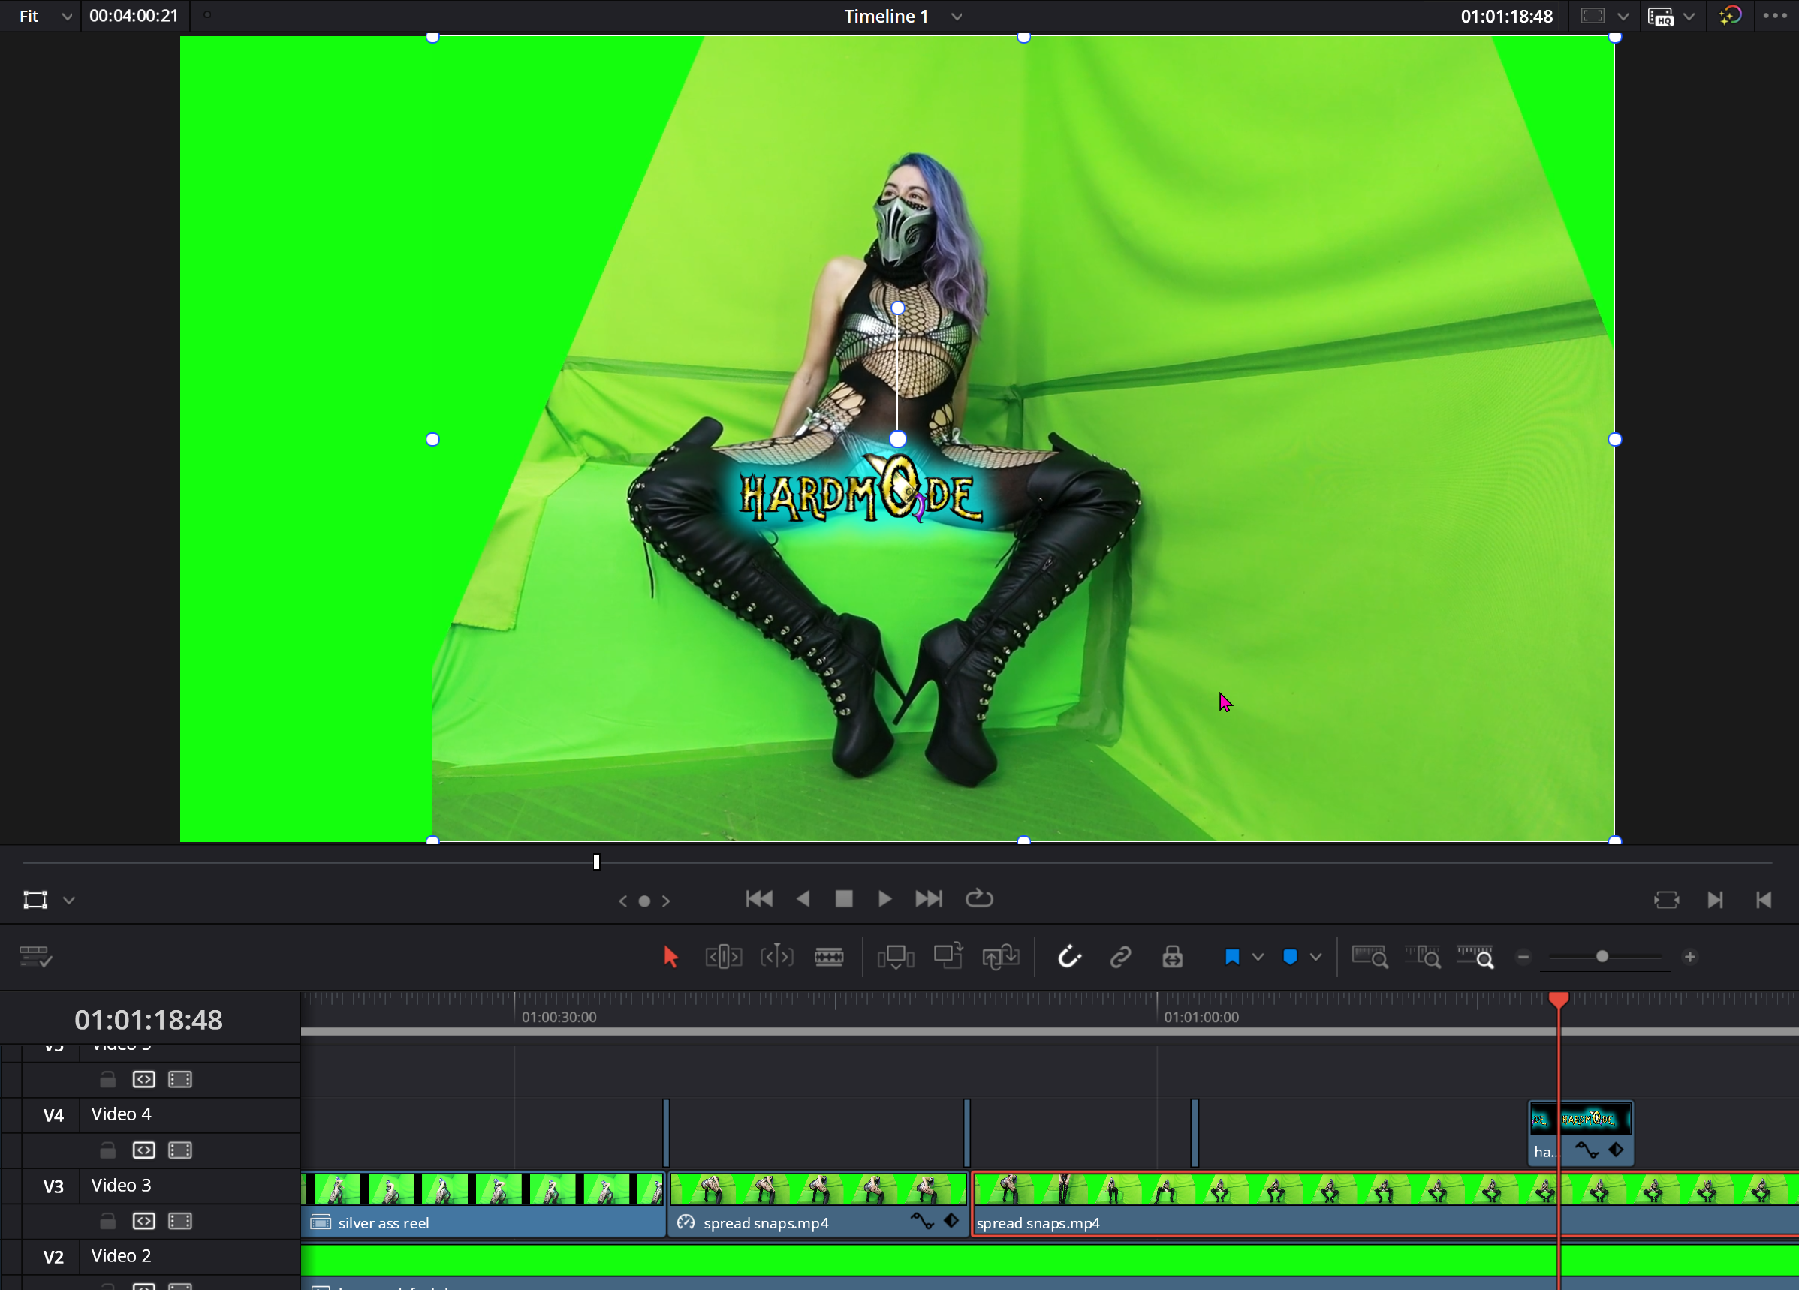
Task: Click the viewer jog scrubber handle
Action: (x=596, y=862)
